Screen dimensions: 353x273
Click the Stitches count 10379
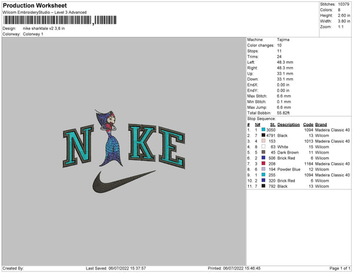[x=344, y=4]
